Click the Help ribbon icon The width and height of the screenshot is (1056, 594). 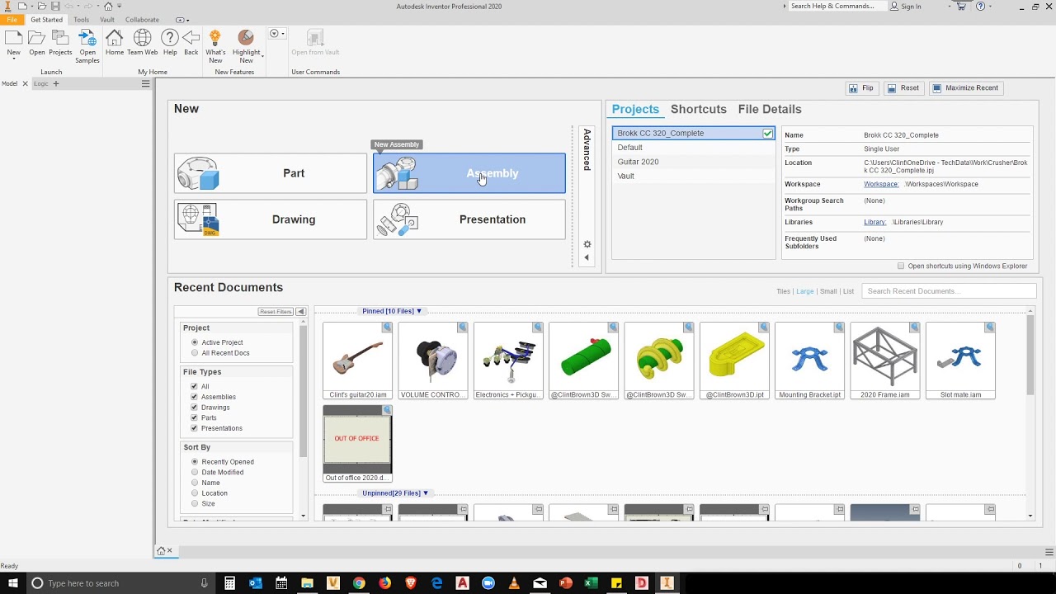click(170, 42)
